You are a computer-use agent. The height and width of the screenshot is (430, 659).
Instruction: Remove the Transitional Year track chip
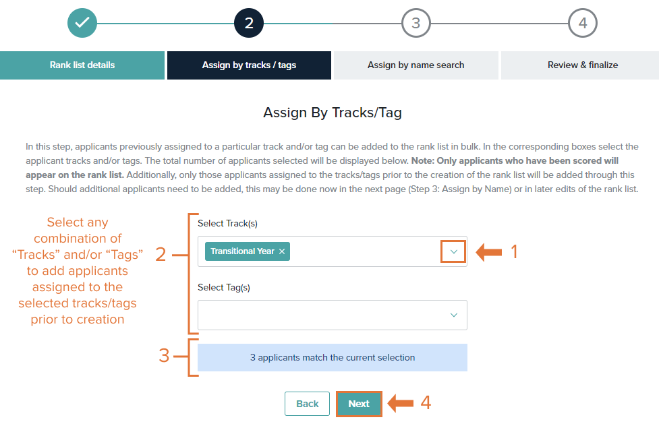[x=282, y=251]
